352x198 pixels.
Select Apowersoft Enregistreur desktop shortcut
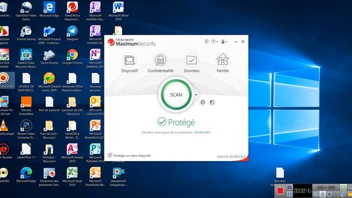click(x=118, y=177)
